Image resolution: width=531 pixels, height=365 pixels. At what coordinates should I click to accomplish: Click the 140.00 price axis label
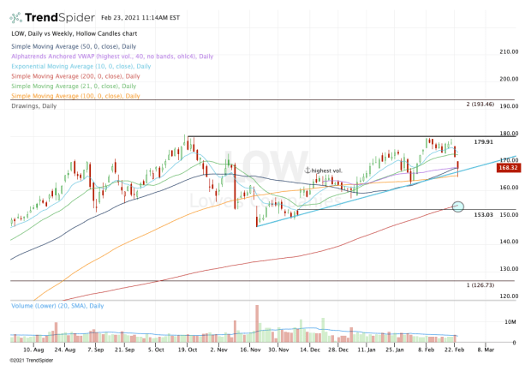509,242
